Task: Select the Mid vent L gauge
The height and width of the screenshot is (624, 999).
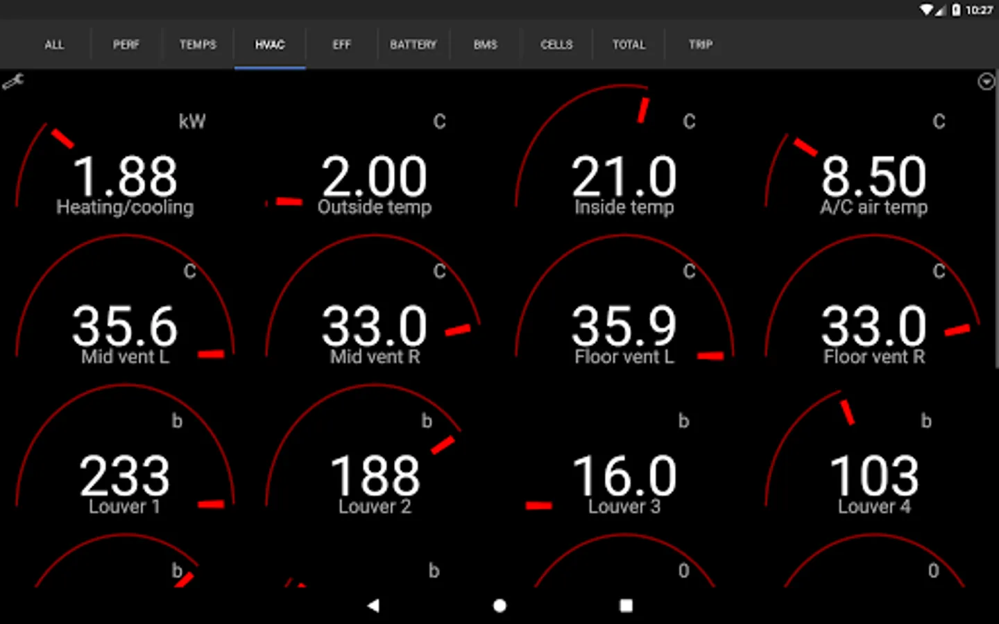Action: click(x=125, y=328)
